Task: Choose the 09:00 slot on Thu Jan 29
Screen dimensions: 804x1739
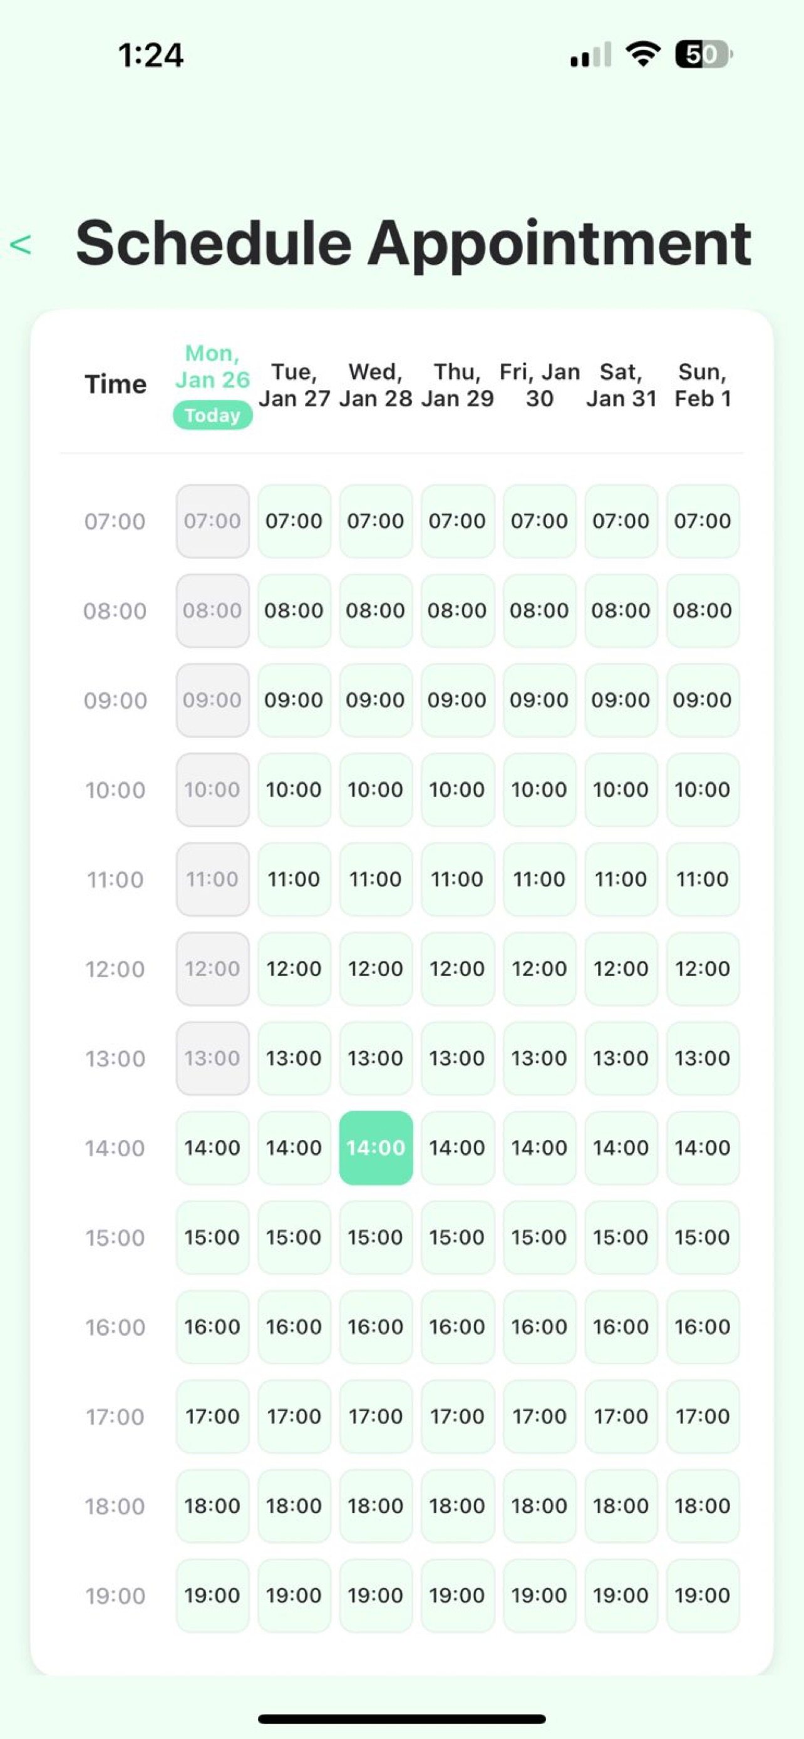Action: click(x=458, y=700)
